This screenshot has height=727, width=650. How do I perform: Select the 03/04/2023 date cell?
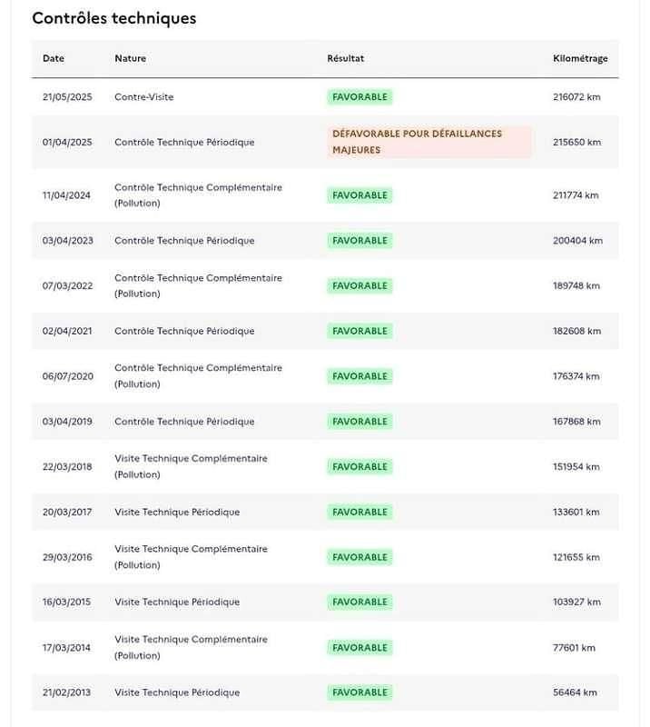(x=67, y=241)
